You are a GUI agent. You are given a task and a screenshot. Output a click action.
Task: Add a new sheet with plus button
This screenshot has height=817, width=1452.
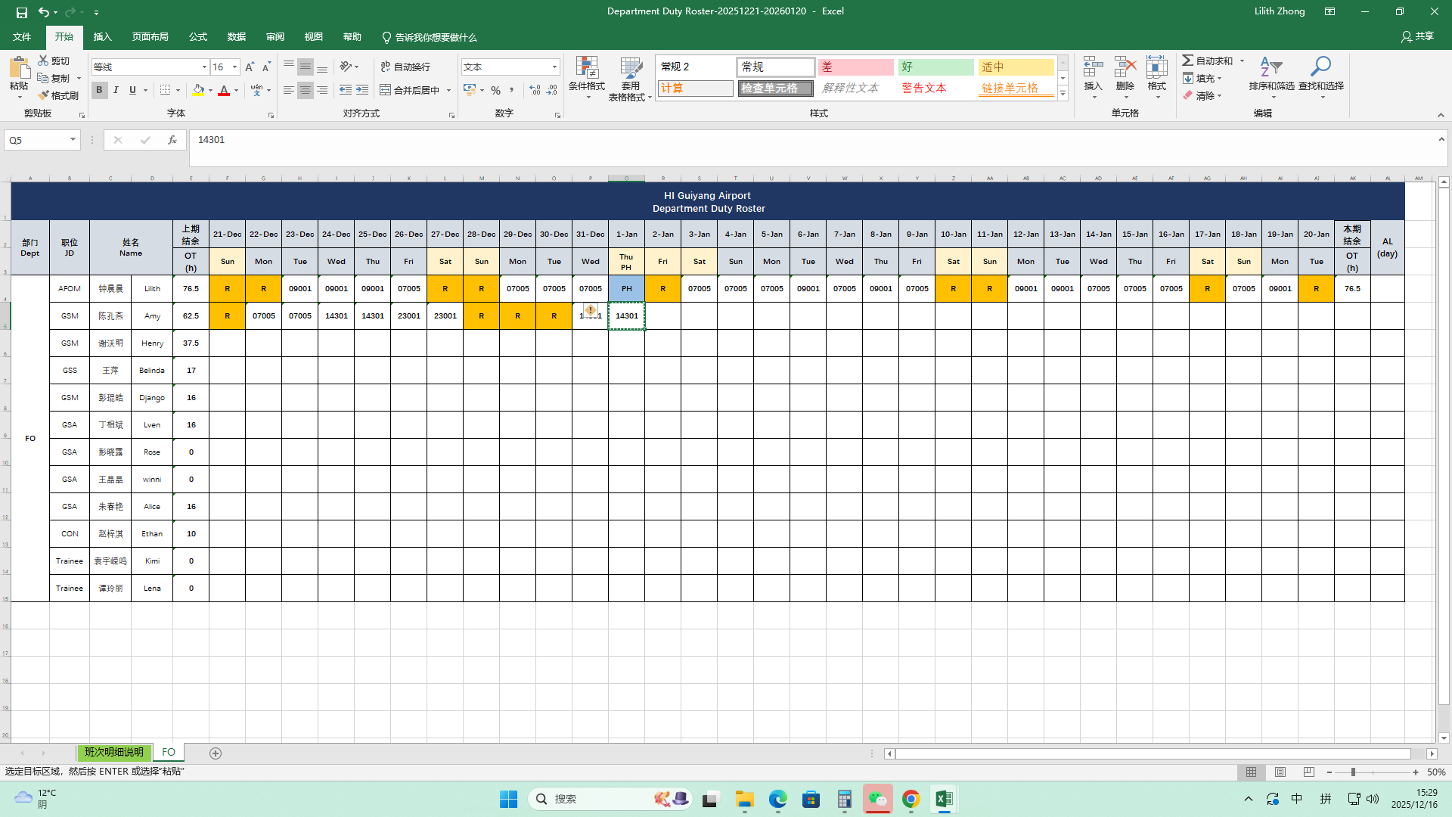click(216, 753)
